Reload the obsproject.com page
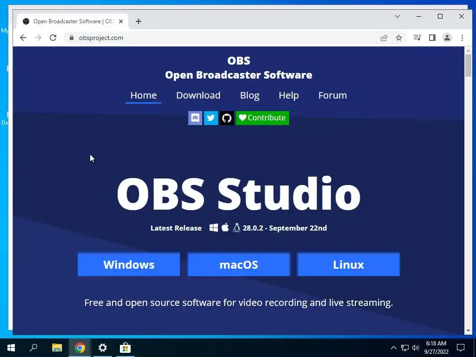The image size is (476, 357). tap(53, 38)
